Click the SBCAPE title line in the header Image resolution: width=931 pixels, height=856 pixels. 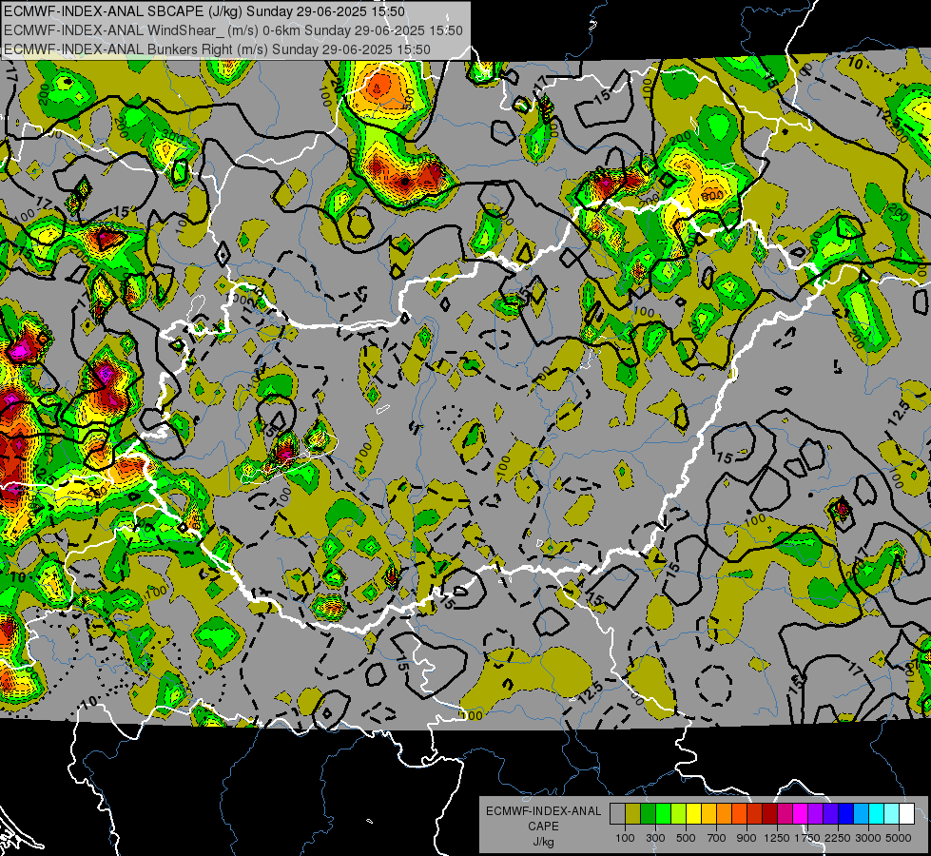point(204,11)
